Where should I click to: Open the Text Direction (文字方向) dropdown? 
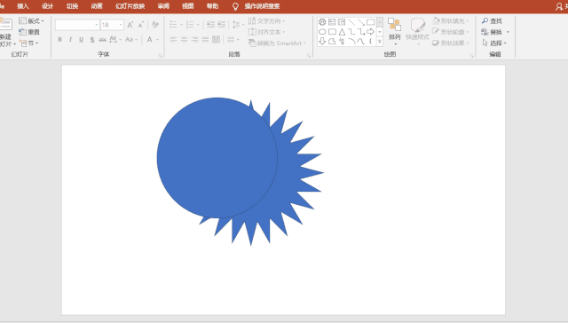pos(267,21)
